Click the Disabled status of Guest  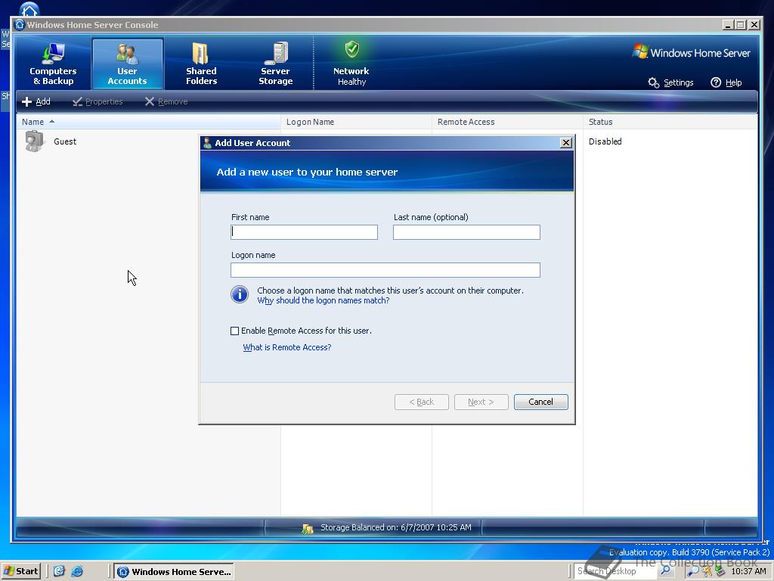[605, 141]
